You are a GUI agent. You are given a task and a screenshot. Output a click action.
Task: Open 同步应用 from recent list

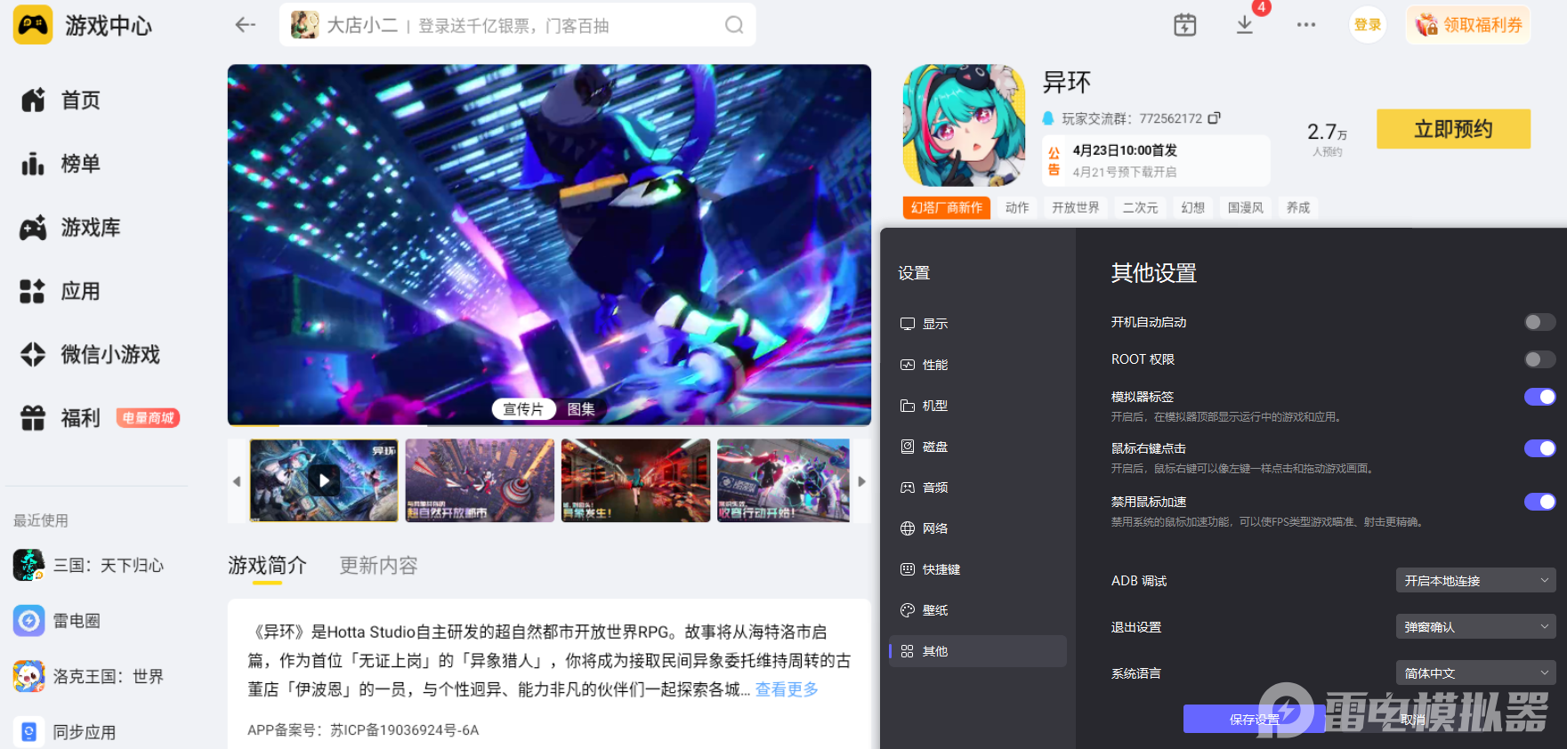click(x=65, y=732)
